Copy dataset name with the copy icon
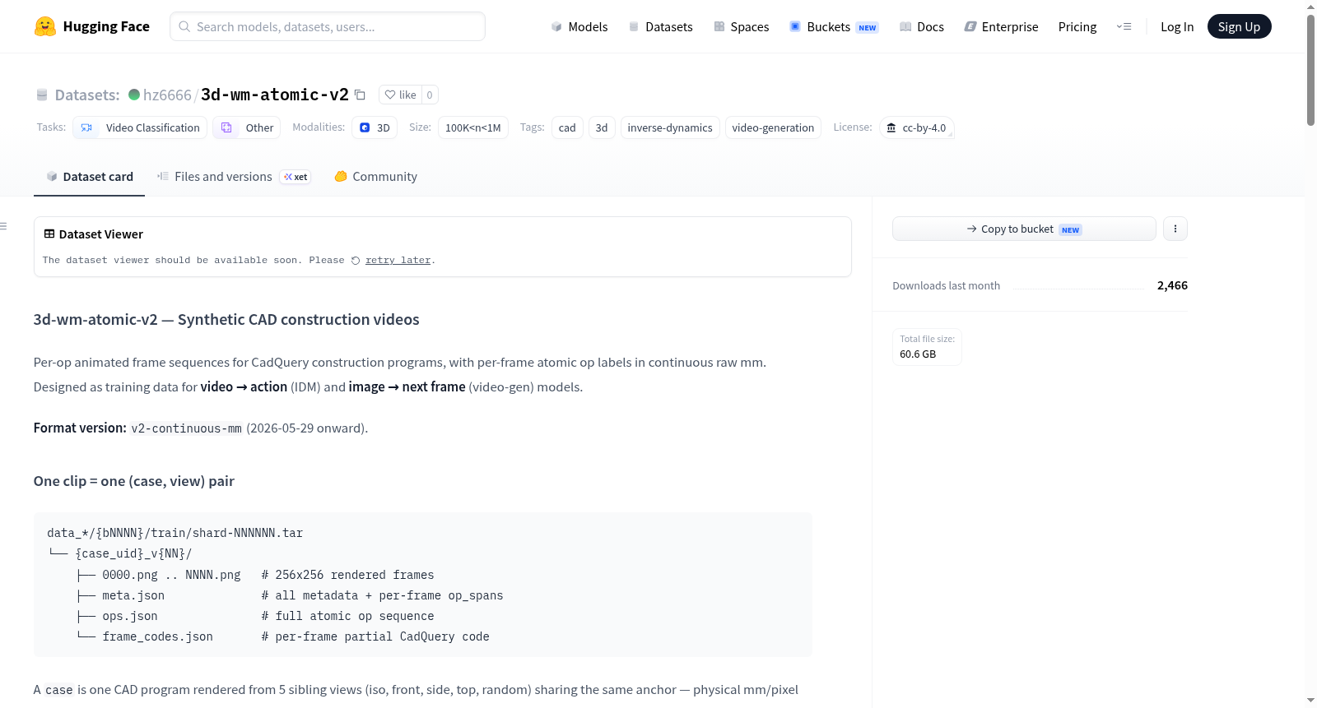 click(360, 95)
